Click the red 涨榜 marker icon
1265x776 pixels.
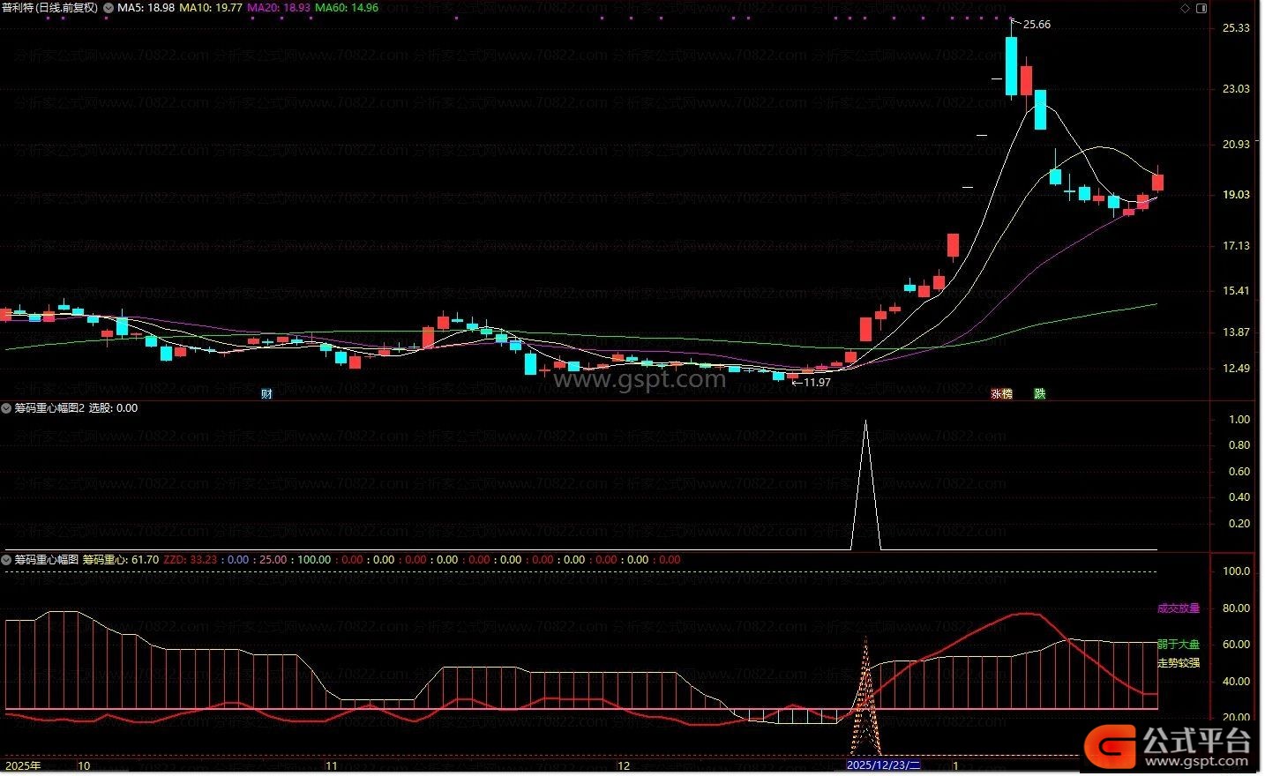click(1001, 394)
